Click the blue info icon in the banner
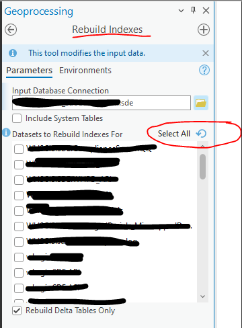 (13, 53)
